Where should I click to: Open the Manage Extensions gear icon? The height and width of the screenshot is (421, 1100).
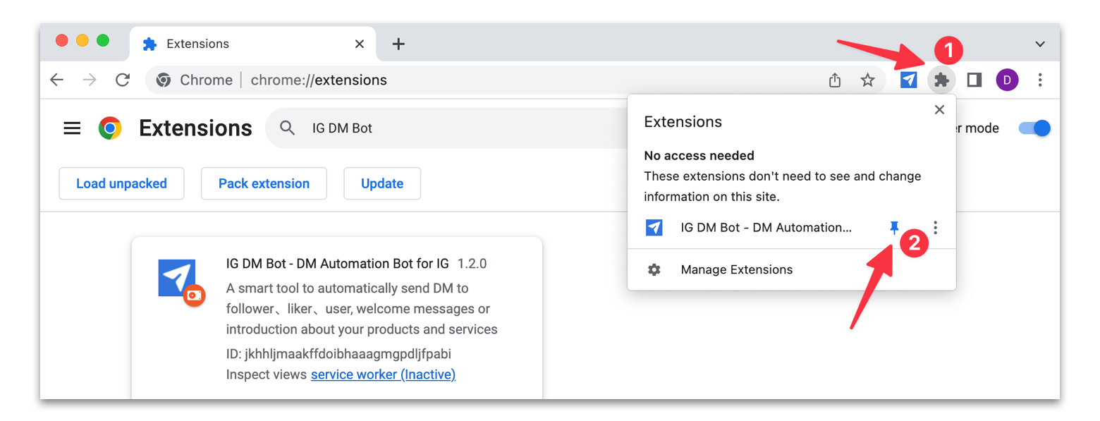click(x=654, y=269)
